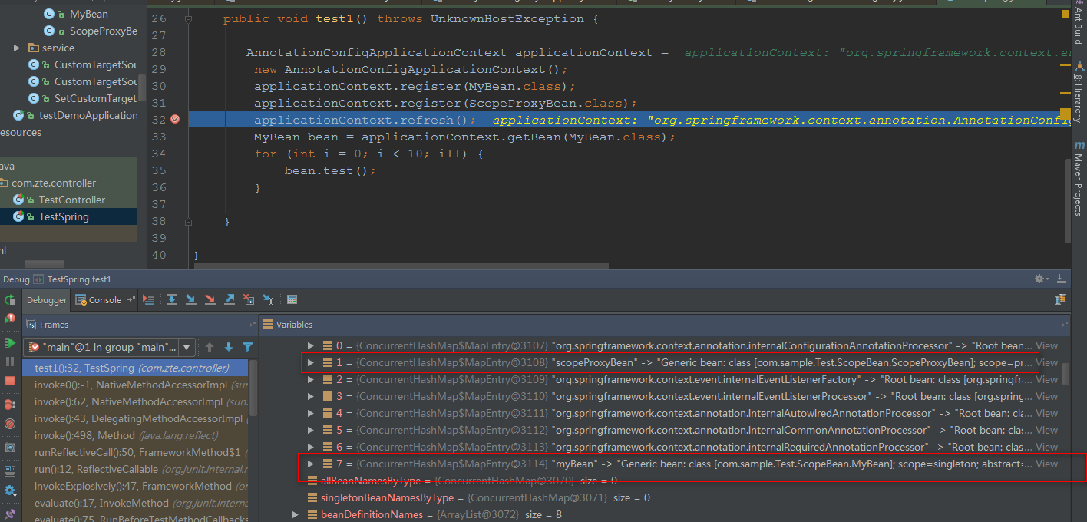
Task: Expand entry 2 internalEventListenerFactory
Action: [x=311, y=380]
